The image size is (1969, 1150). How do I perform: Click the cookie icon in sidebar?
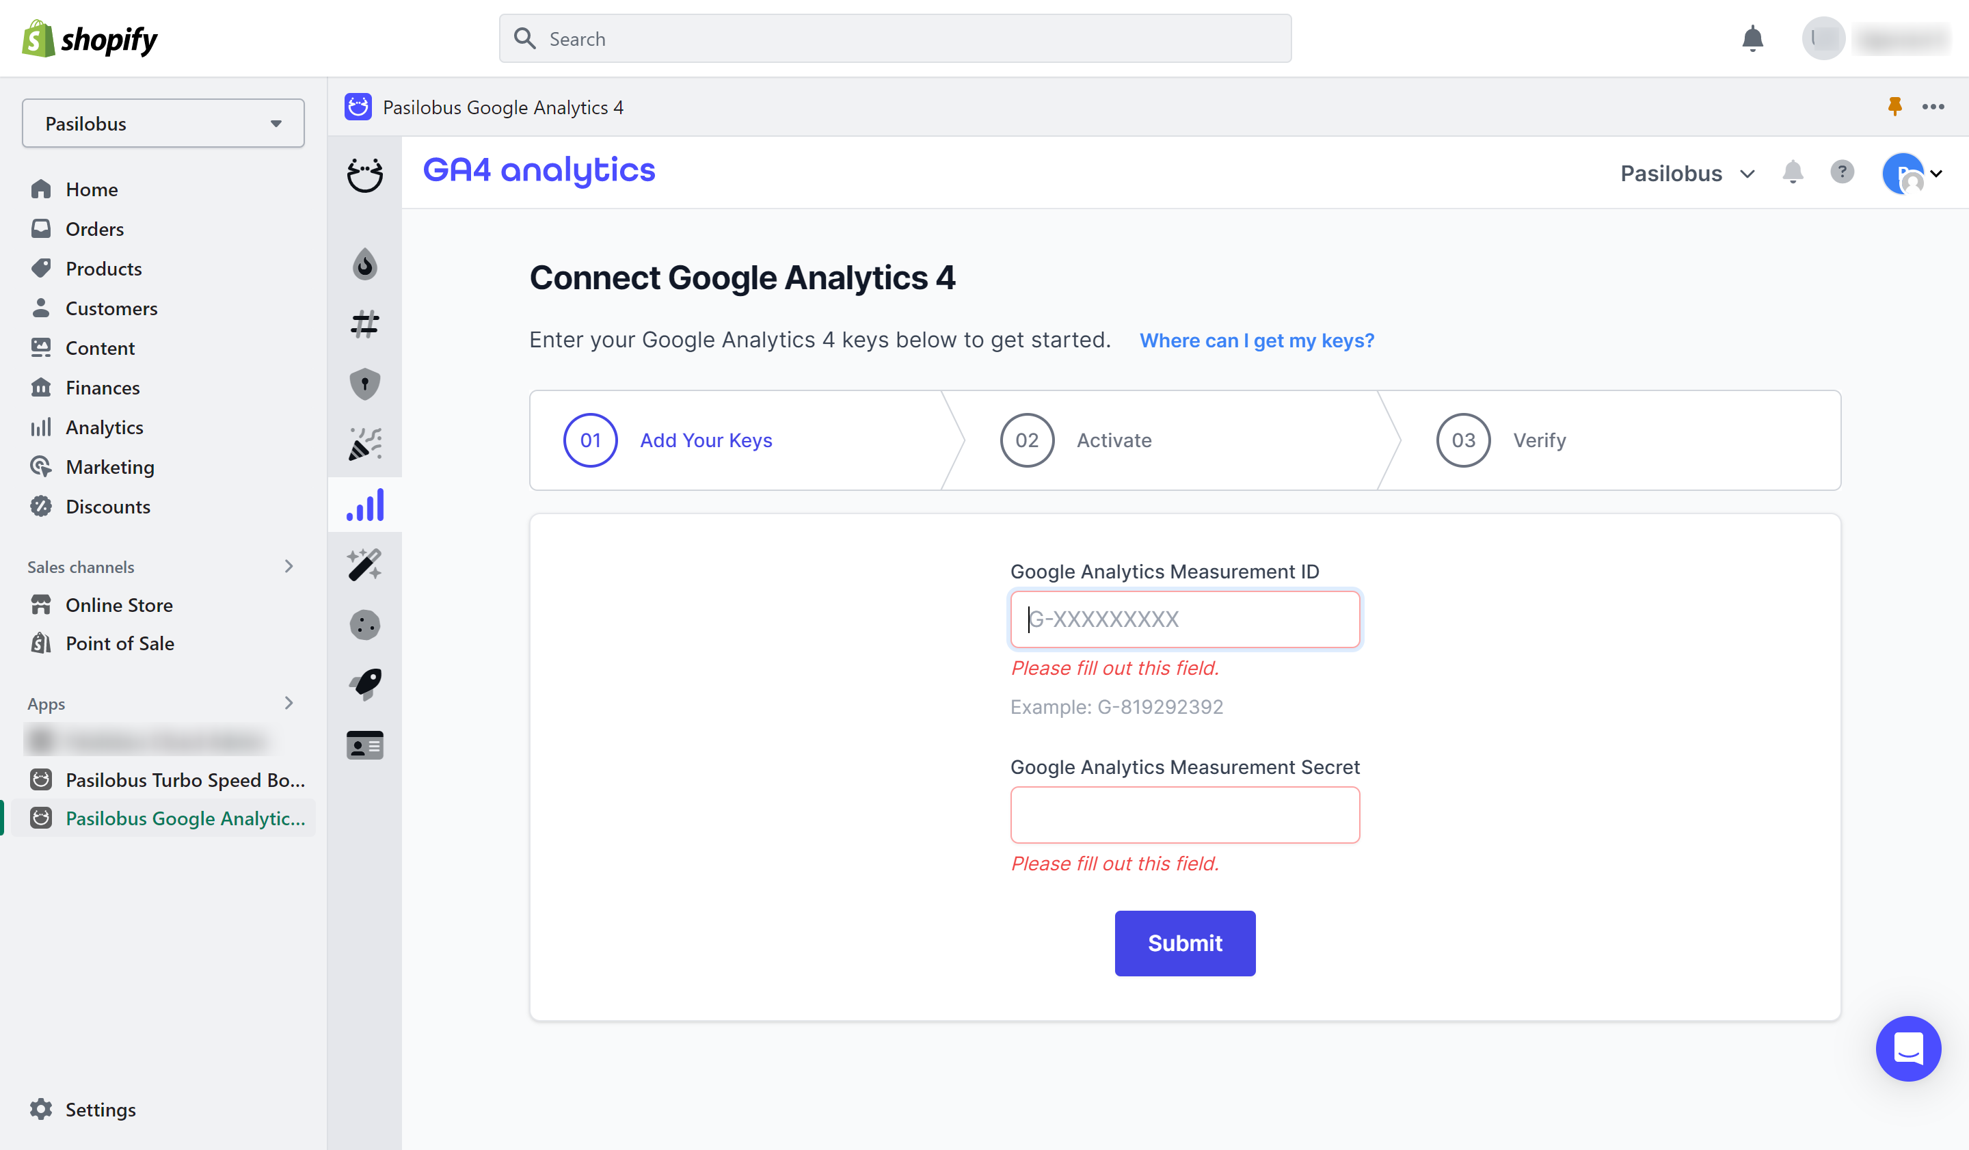(364, 624)
